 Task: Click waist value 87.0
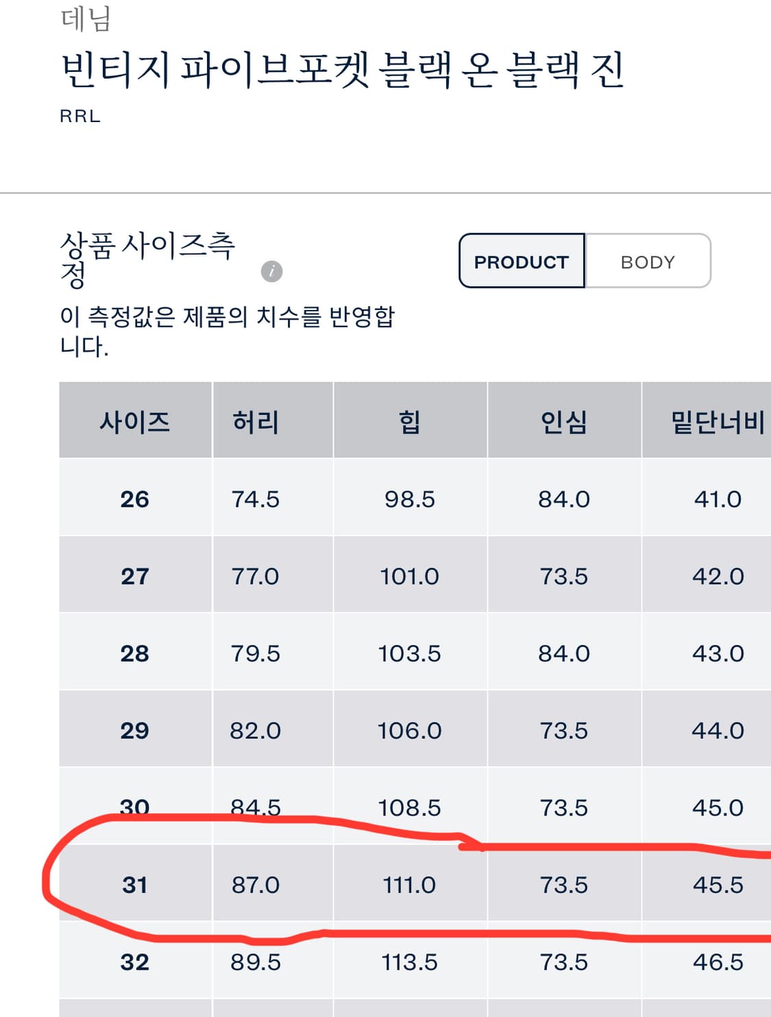(256, 885)
